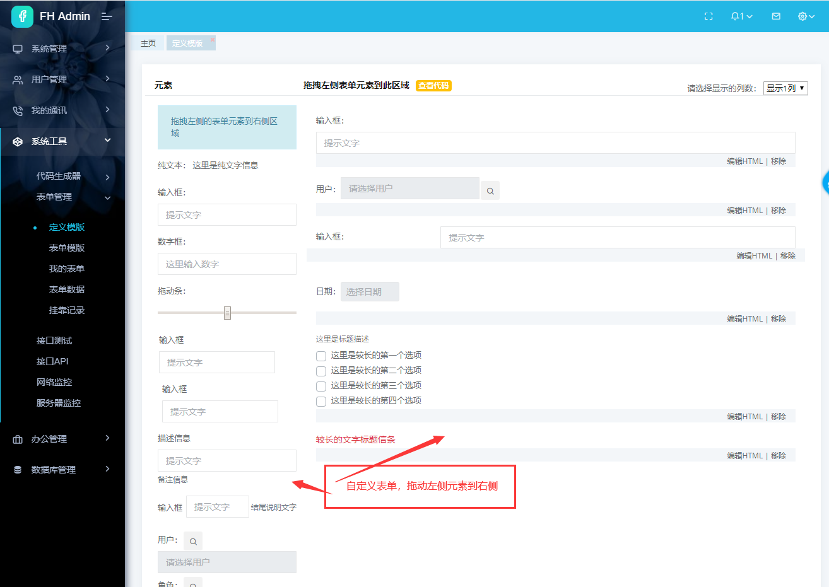Click the 拖动条 slider handle
This screenshot has height=587, width=829.
(227, 313)
